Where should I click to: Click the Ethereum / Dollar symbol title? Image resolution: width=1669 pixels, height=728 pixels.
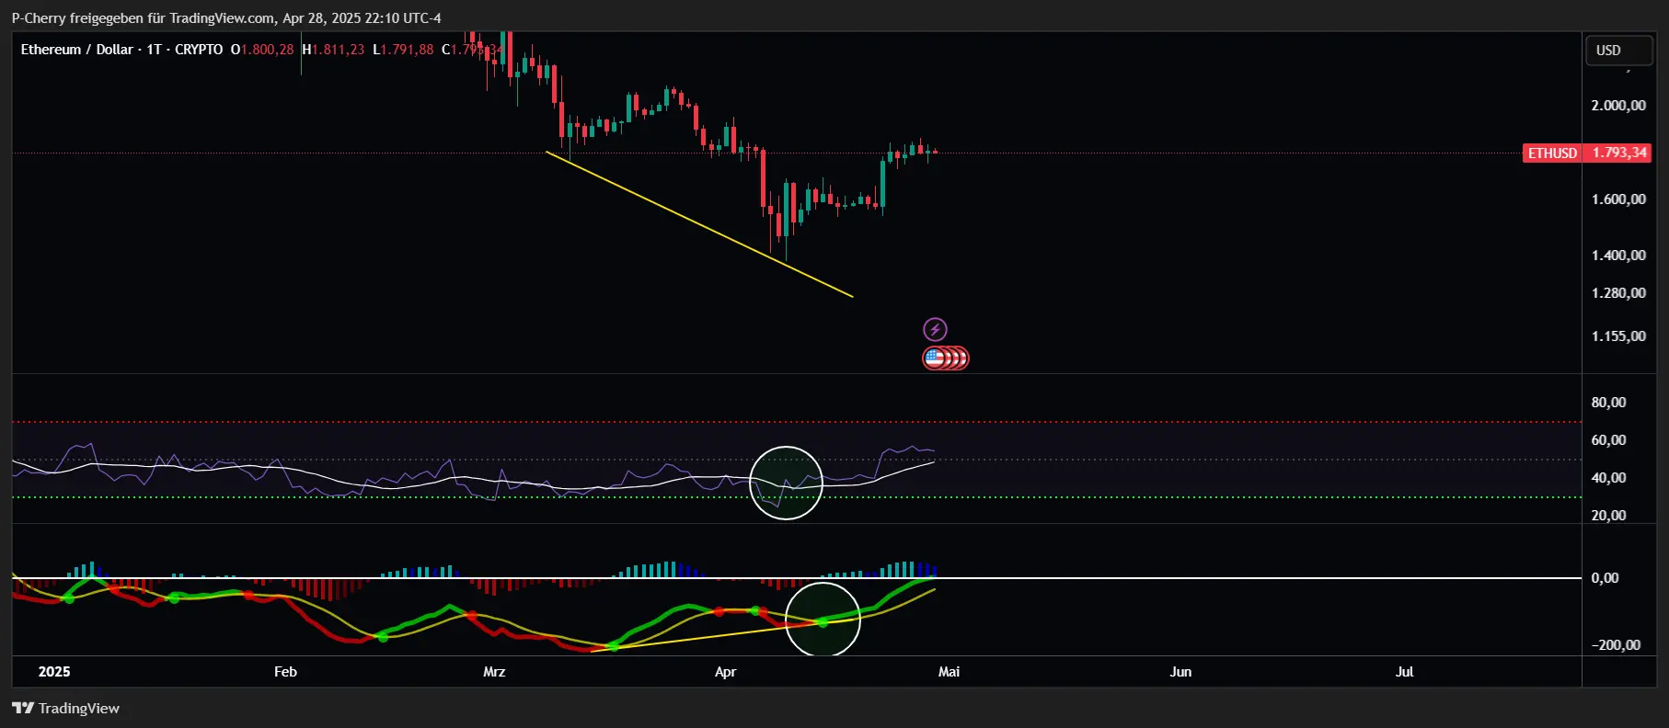pyautogui.click(x=121, y=50)
